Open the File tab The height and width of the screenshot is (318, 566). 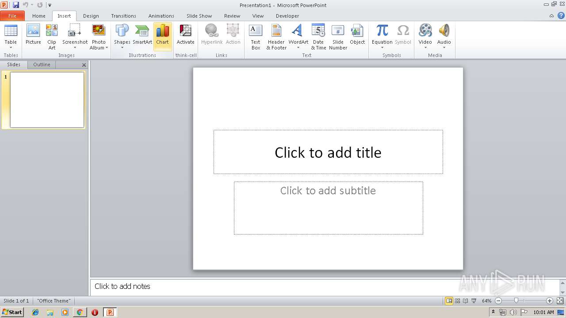coord(12,16)
